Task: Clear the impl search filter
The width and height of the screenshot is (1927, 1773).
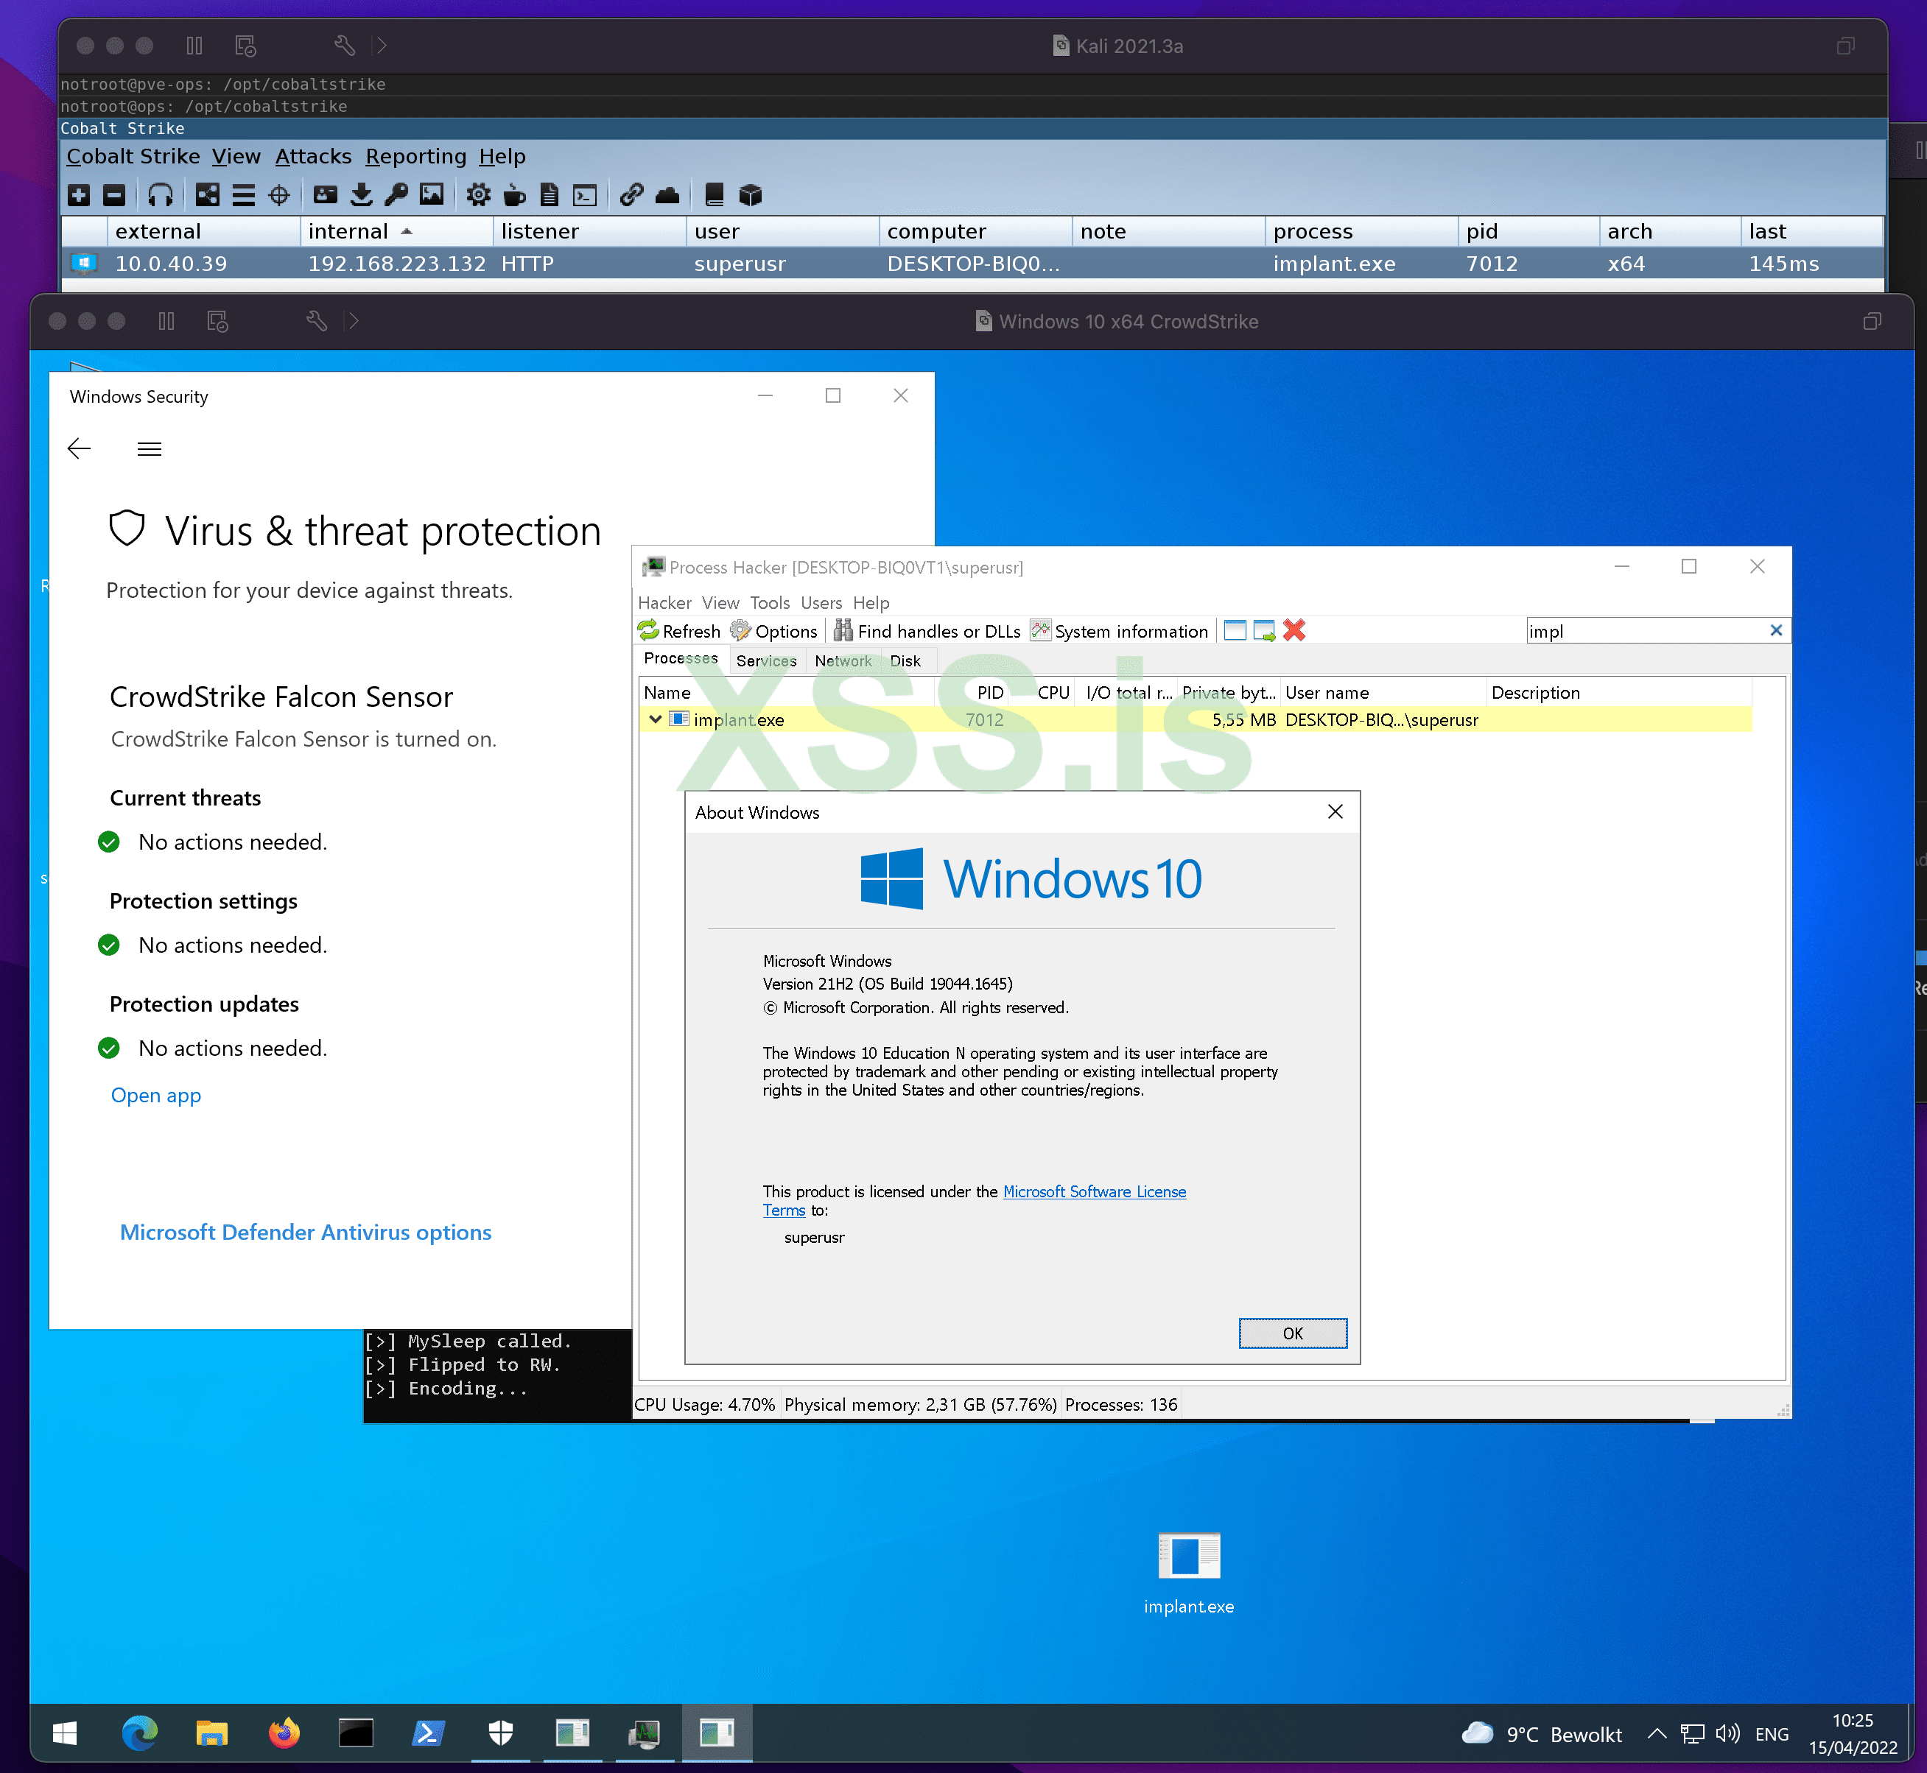Action: tap(1775, 630)
